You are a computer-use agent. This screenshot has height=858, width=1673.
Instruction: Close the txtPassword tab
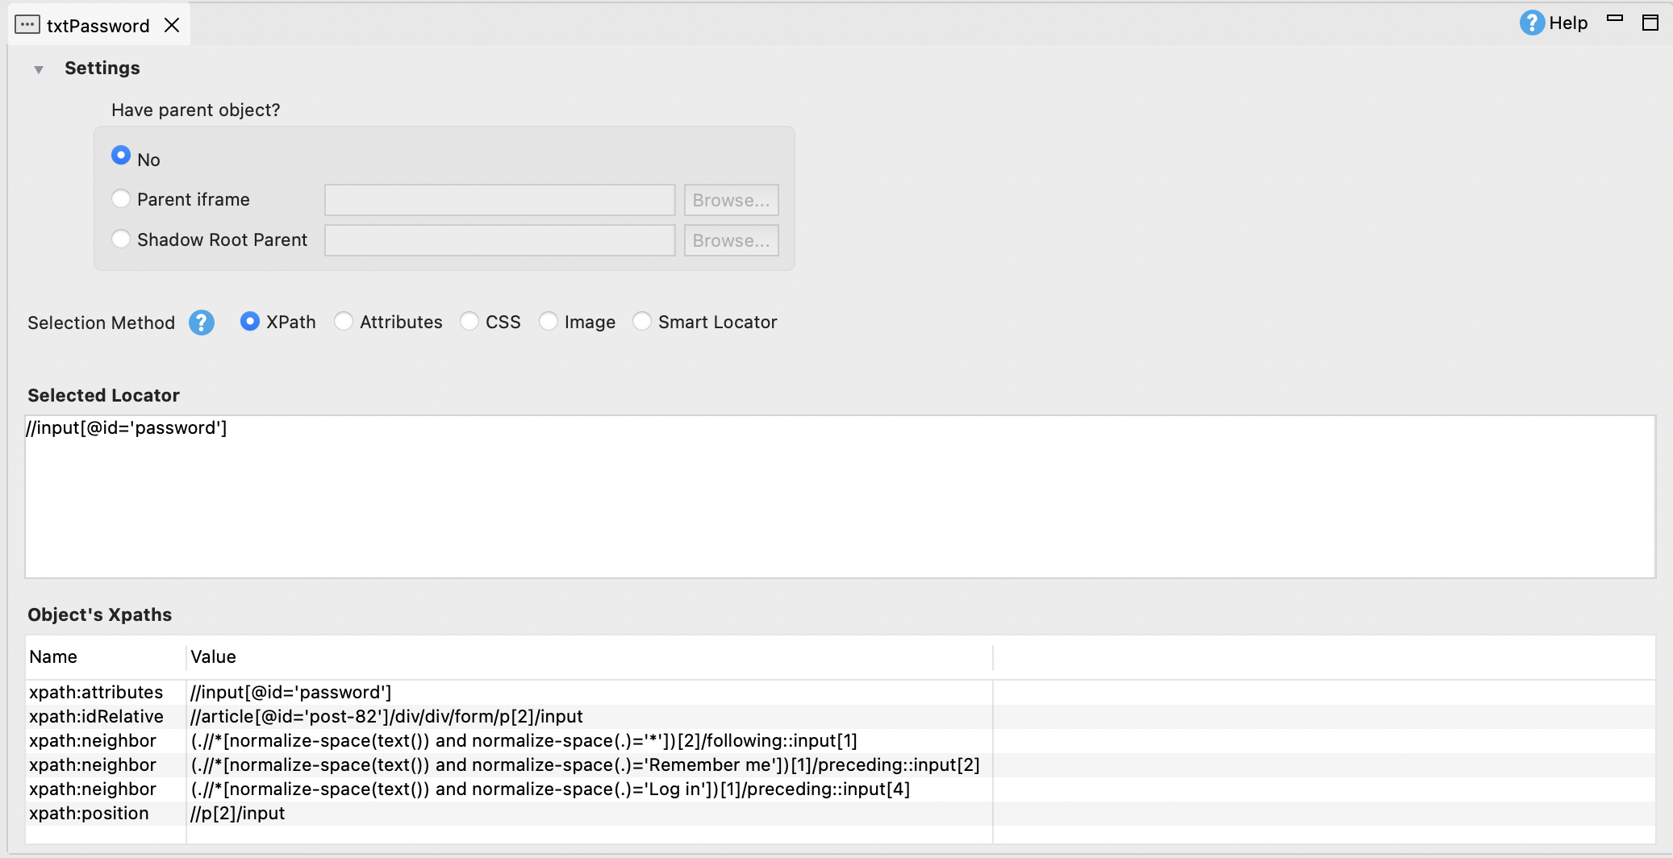point(173,25)
